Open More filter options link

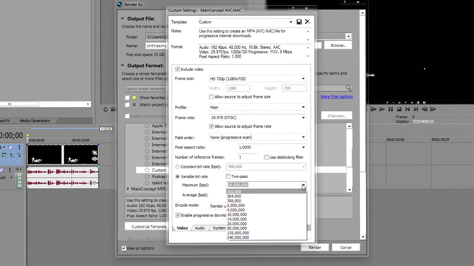click(337, 97)
